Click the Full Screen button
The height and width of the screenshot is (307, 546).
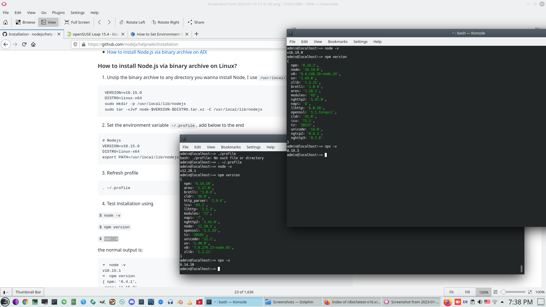coord(77,22)
